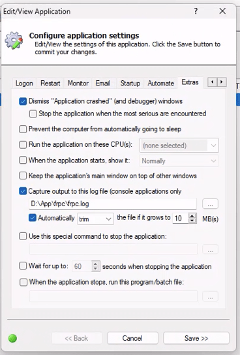
Task: Enable Stop the application when most serious
Action: (x=33, y=114)
